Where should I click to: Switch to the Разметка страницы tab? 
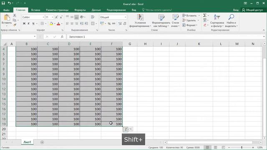coord(57,10)
